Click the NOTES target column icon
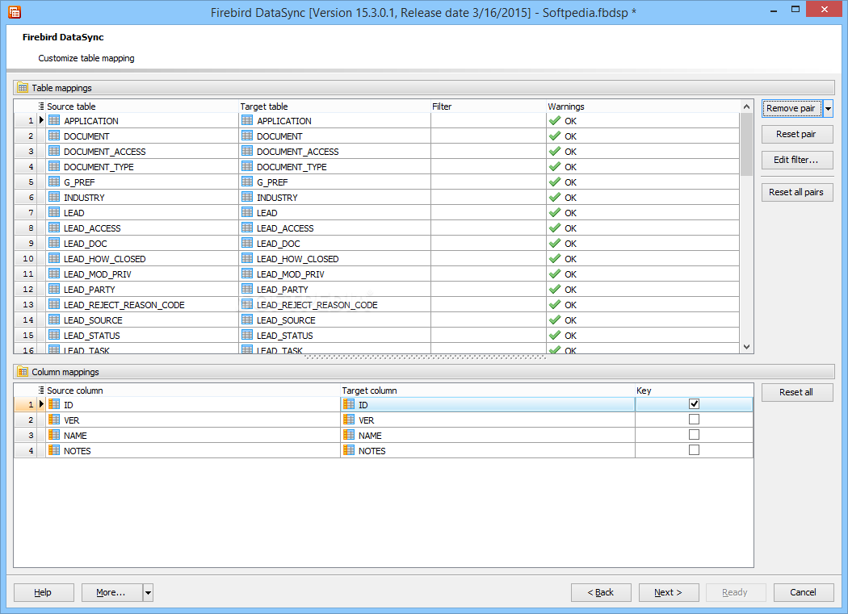848x614 pixels. pos(349,450)
